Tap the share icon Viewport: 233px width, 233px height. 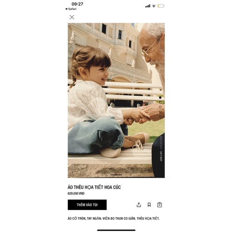pyautogui.click(x=139, y=205)
